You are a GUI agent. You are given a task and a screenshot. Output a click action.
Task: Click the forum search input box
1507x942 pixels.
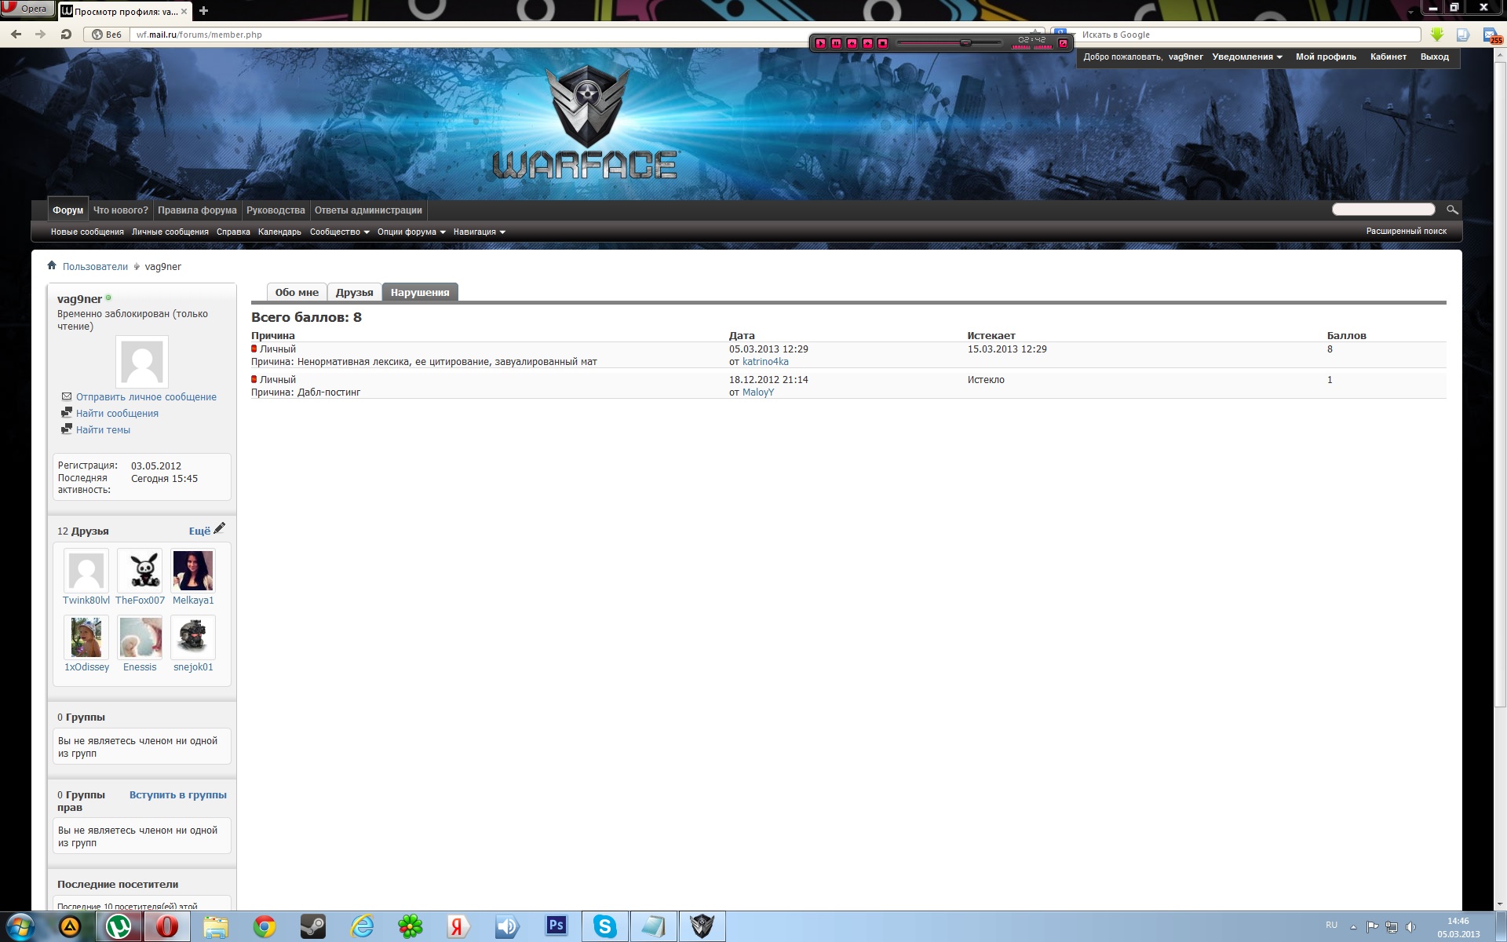point(1383,209)
